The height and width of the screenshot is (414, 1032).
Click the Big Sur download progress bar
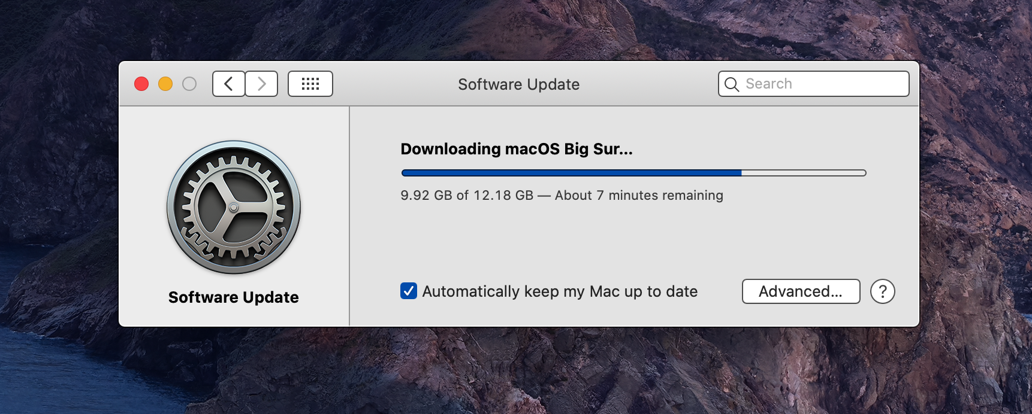pos(634,173)
